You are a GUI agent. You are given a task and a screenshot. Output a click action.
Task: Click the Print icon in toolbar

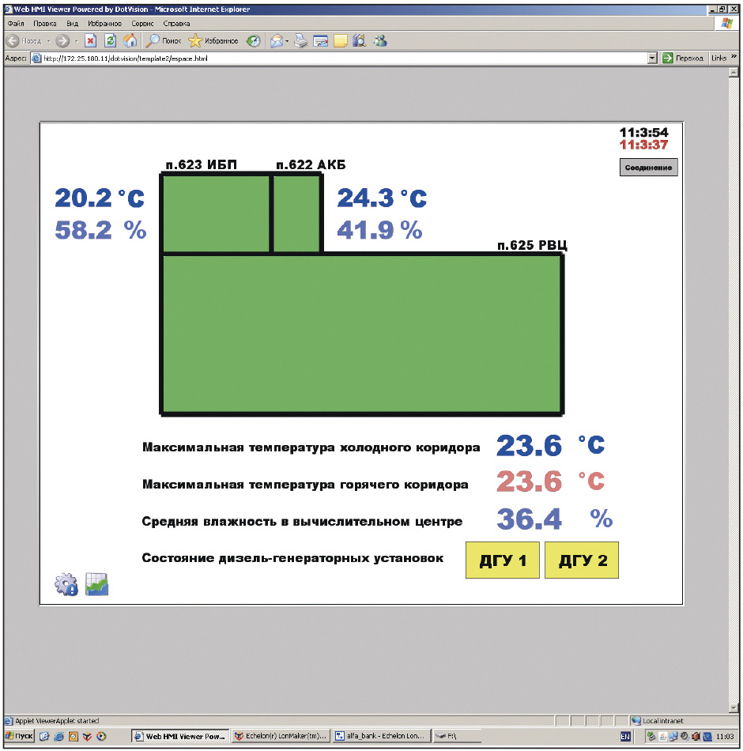[300, 40]
